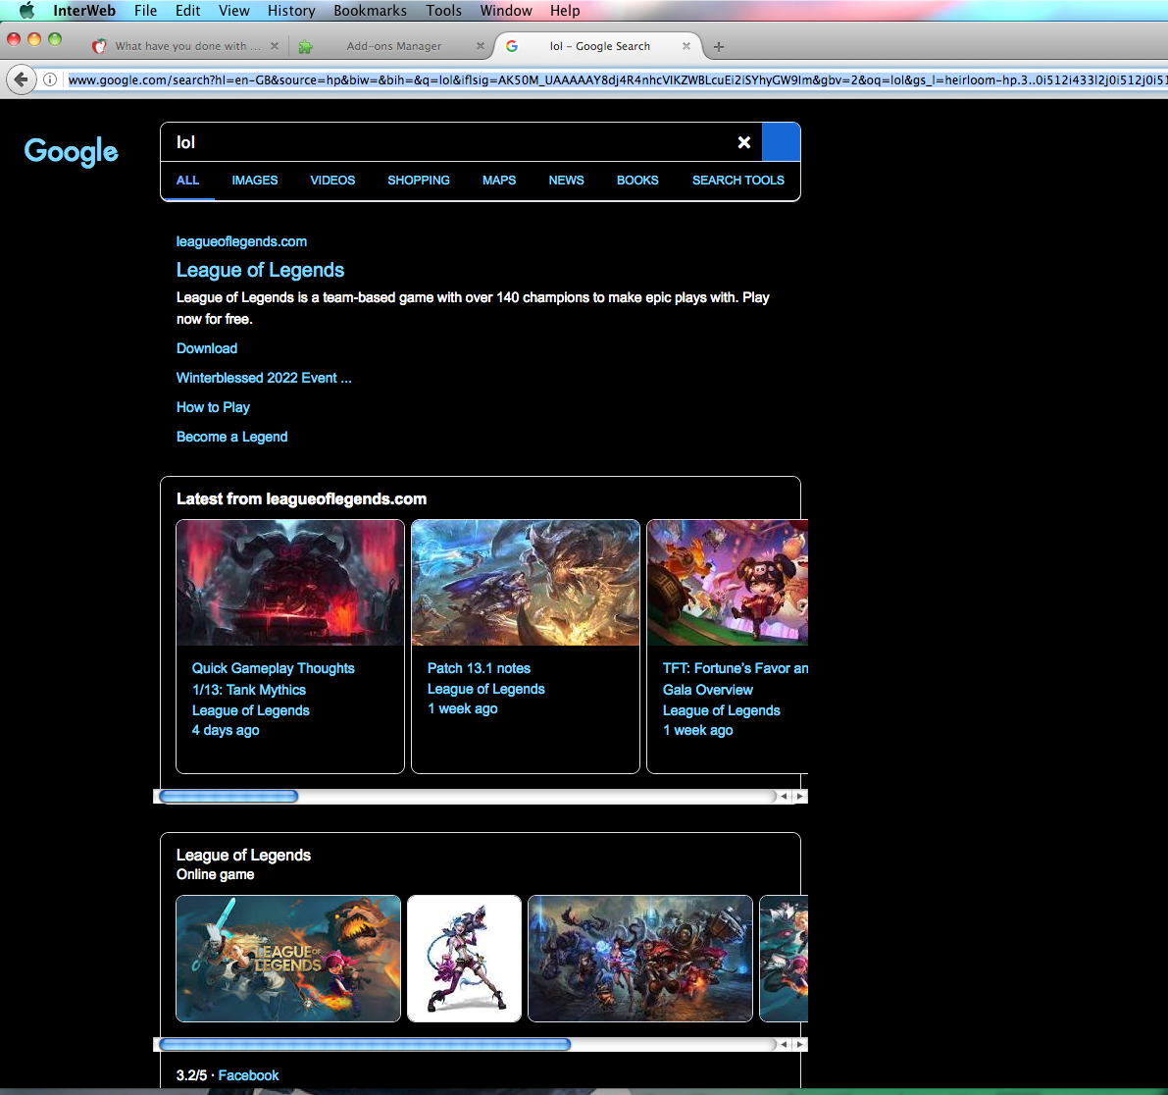Close the 'lol - Google Search' tab
The image size is (1168, 1095).
[686, 46]
